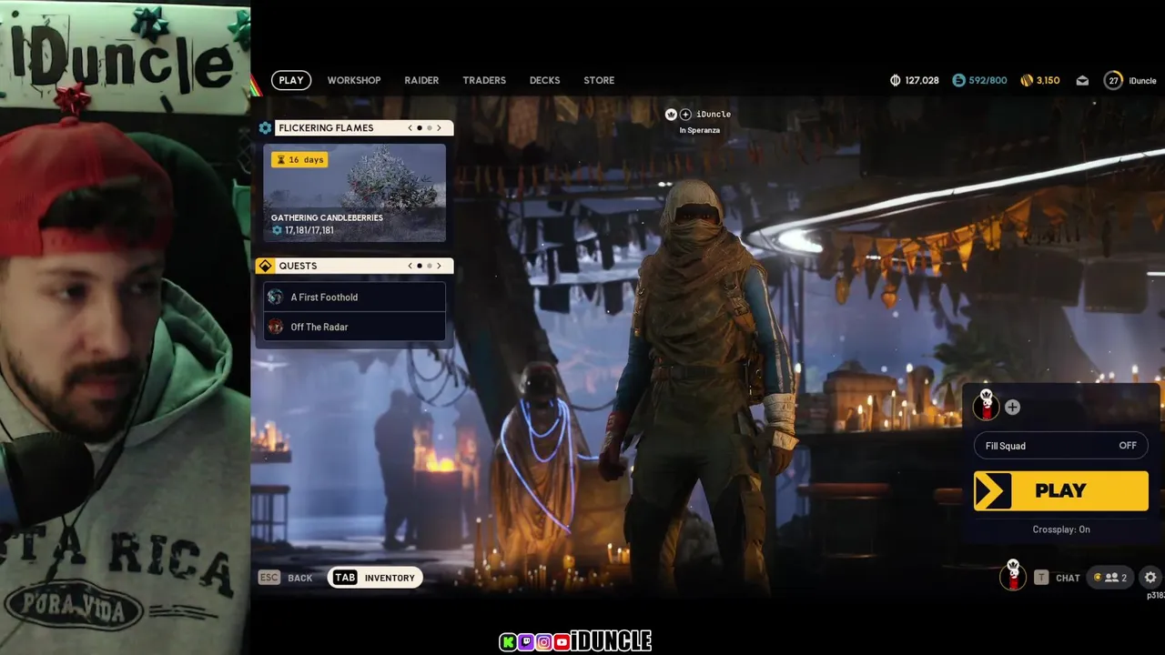Click the 16 days timer badge
This screenshot has width=1165, height=655.
pyautogui.click(x=299, y=159)
